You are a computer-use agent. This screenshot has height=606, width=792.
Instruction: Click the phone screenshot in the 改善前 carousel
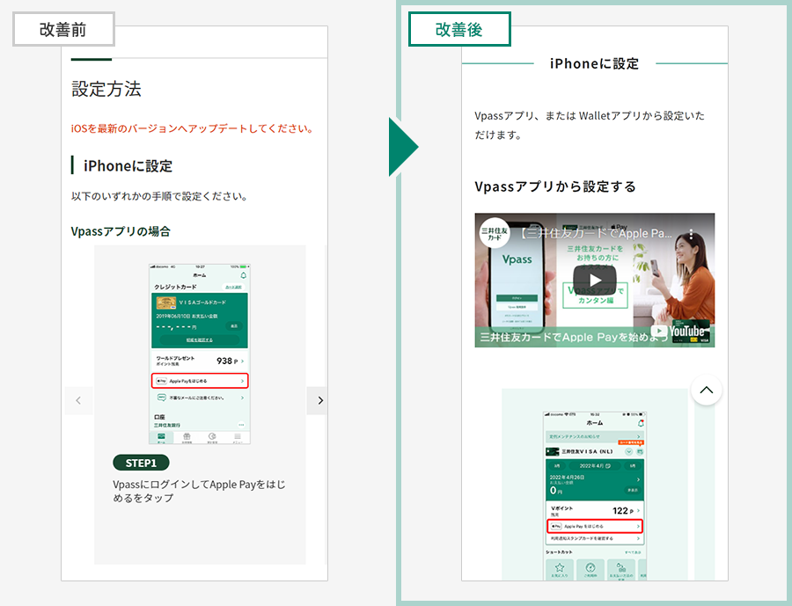pos(200,354)
